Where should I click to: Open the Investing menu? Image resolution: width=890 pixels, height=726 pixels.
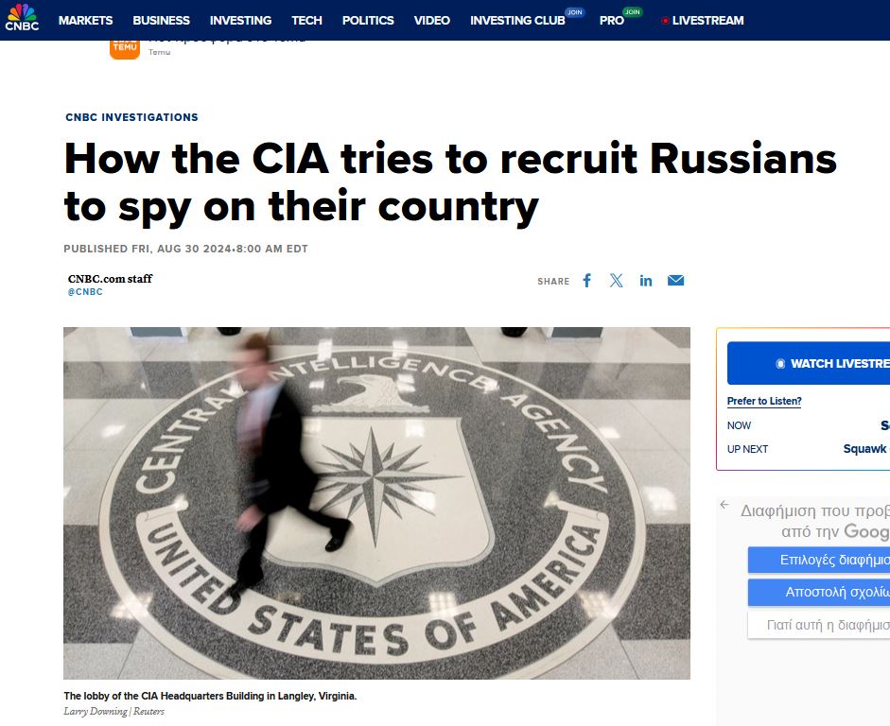pyautogui.click(x=240, y=21)
